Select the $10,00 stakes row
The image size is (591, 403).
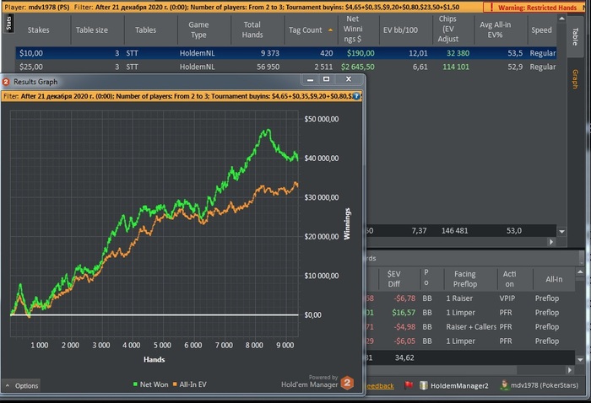coord(285,53)
